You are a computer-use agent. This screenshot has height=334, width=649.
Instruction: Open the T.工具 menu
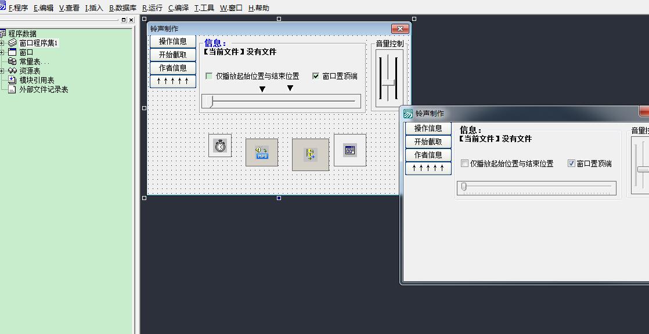(x=204, y=8)
